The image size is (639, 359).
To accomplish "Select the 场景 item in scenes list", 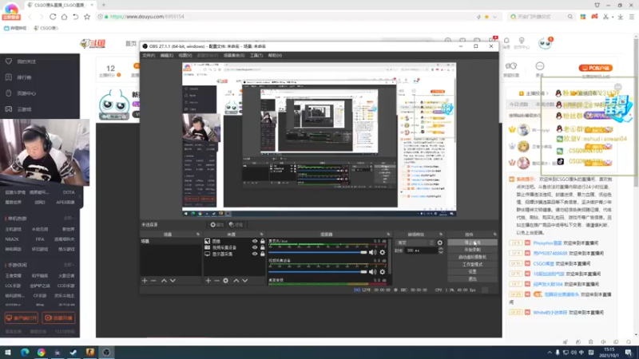I will [x=171, y=241].
